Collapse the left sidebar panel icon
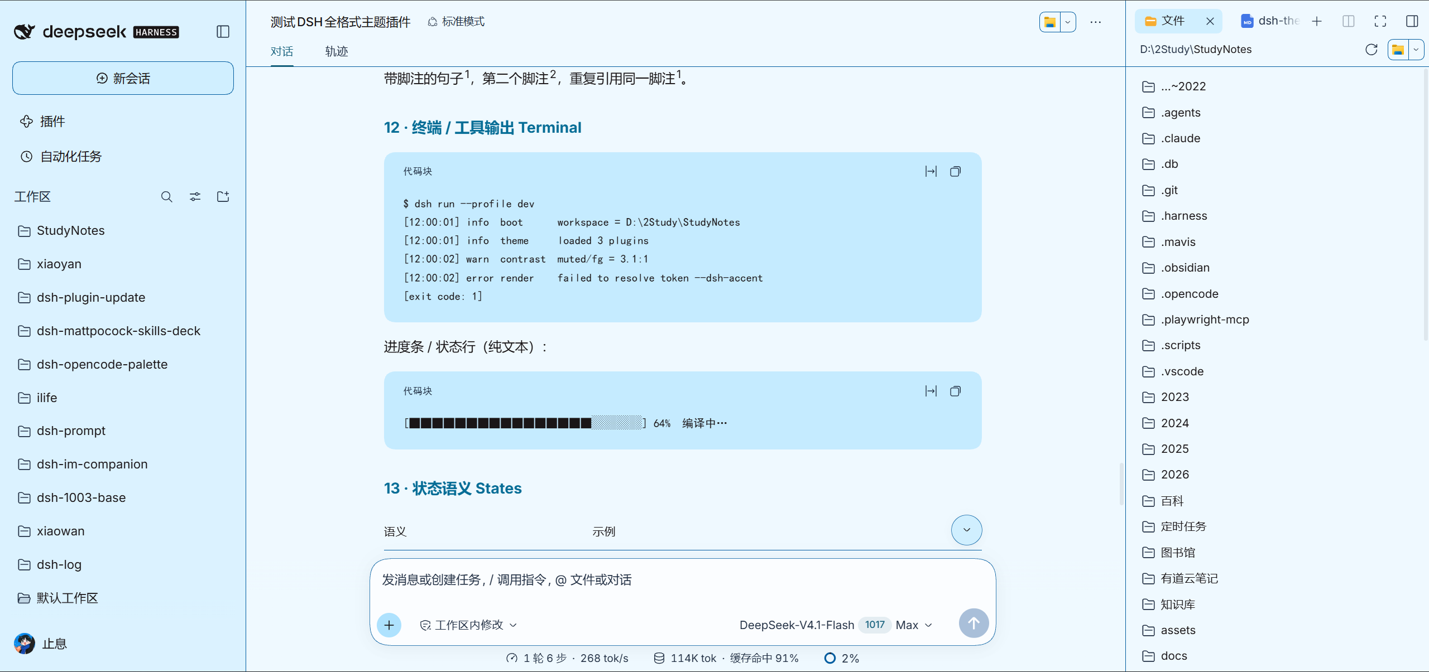The width and height of the screenshot is (1429, 672). pos(223,32)
